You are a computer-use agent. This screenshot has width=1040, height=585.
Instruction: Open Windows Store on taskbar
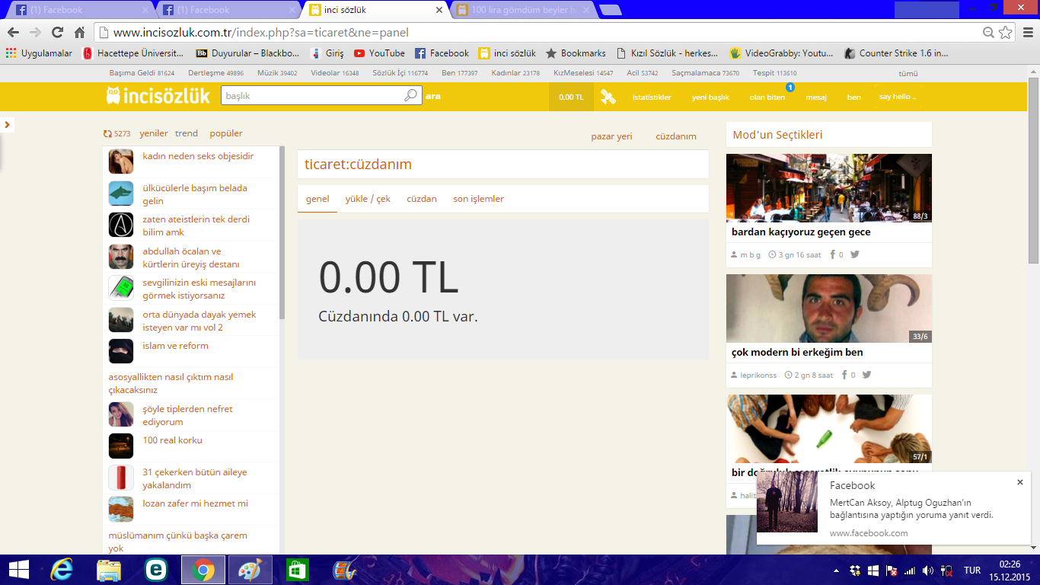pyautogui.click(x=297, y=570)
